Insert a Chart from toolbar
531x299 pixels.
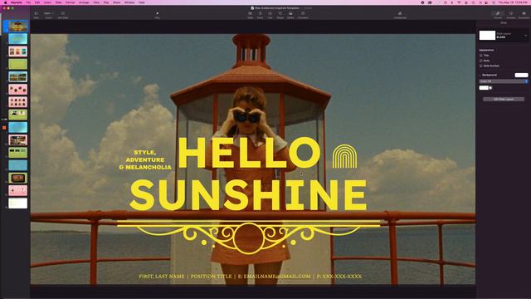click(x=260, y=15)
